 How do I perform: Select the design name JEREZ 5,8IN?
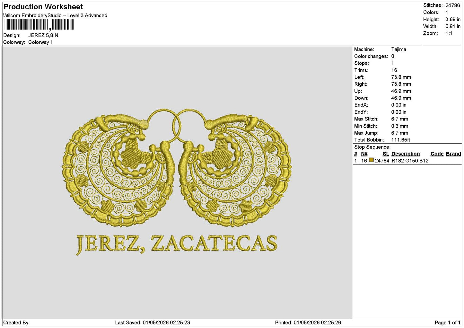[43, 35]
